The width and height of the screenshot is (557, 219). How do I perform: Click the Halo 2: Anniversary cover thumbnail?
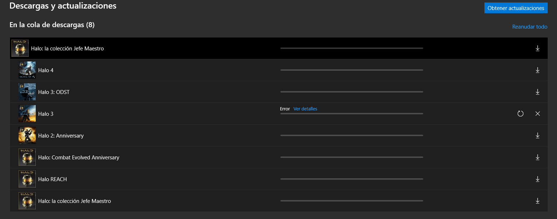[x=27, y=135]
